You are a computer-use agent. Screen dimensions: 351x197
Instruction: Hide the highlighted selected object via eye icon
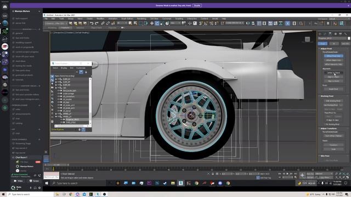[61, 119]
